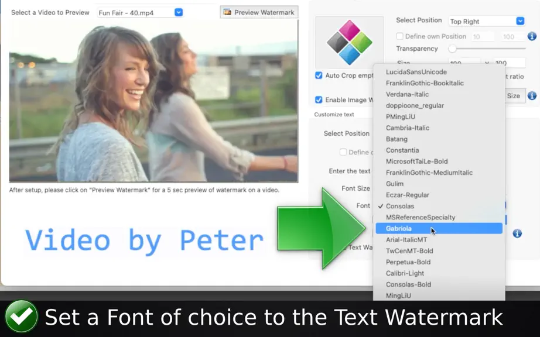540x337 pixels.
Task: Adjust the Transparency slider handle
Action: click(x=453, y=49)
